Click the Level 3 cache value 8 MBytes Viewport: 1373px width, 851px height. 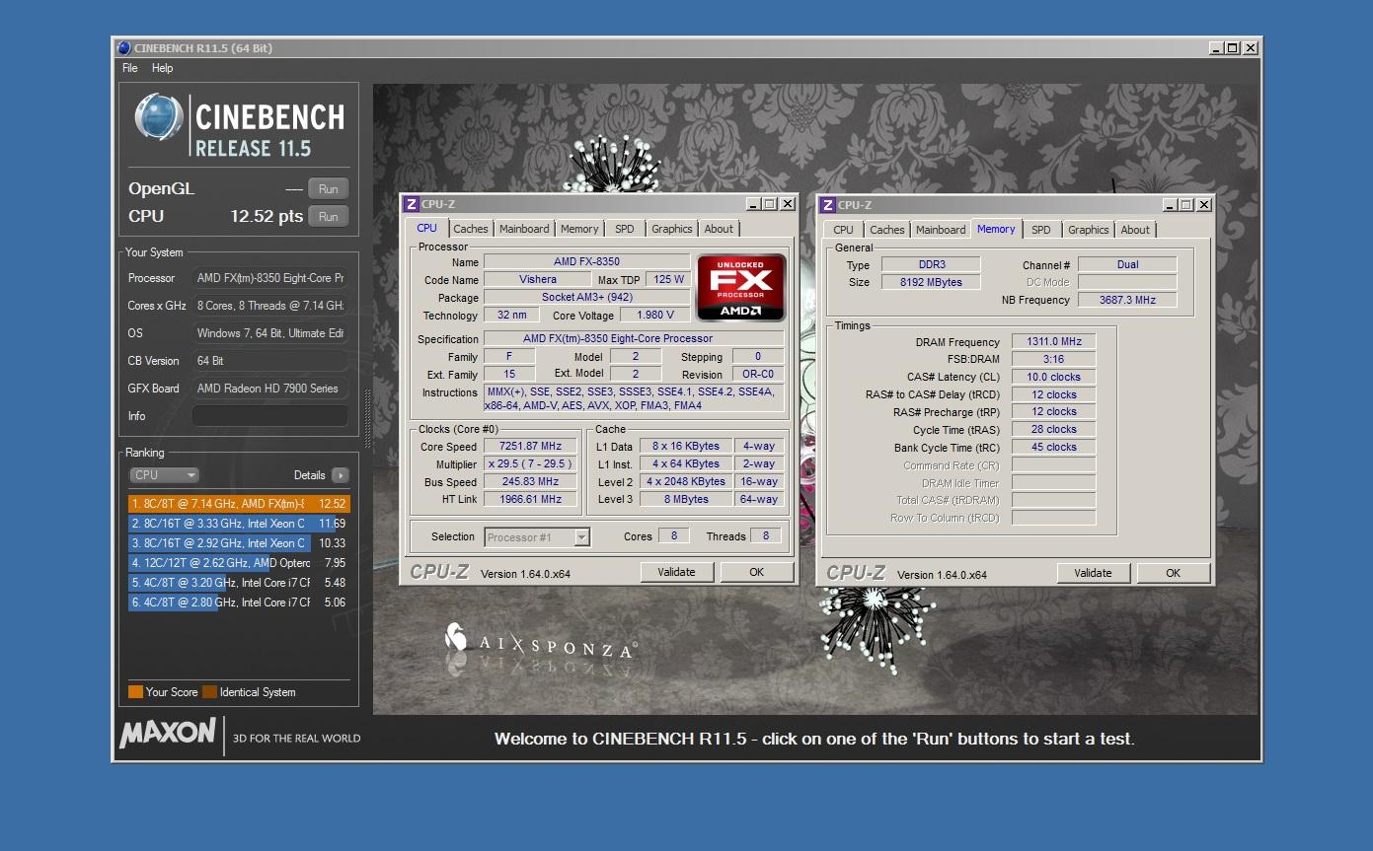pos(687,500)
